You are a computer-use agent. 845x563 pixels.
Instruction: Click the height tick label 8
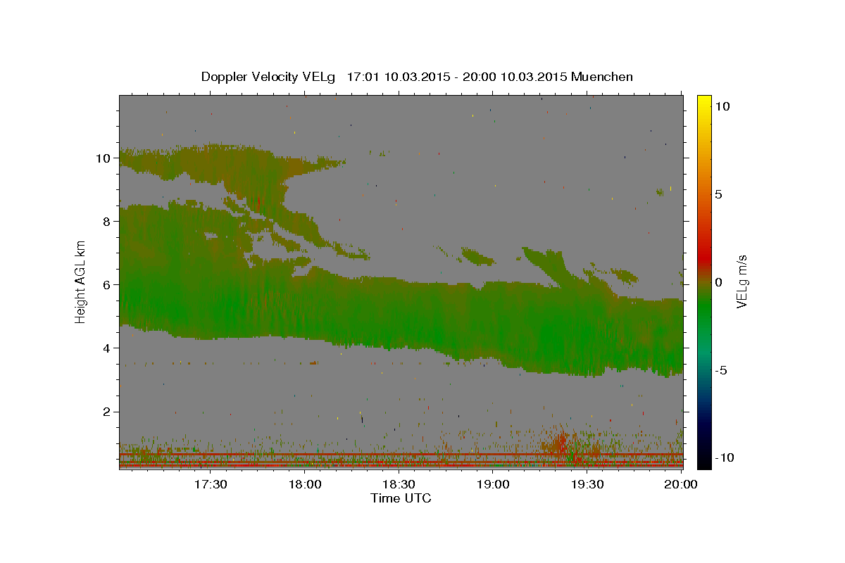coord(107,221)
